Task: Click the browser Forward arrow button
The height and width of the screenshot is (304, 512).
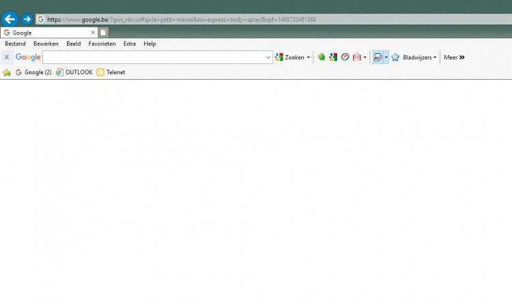Action: click(27, 19)
